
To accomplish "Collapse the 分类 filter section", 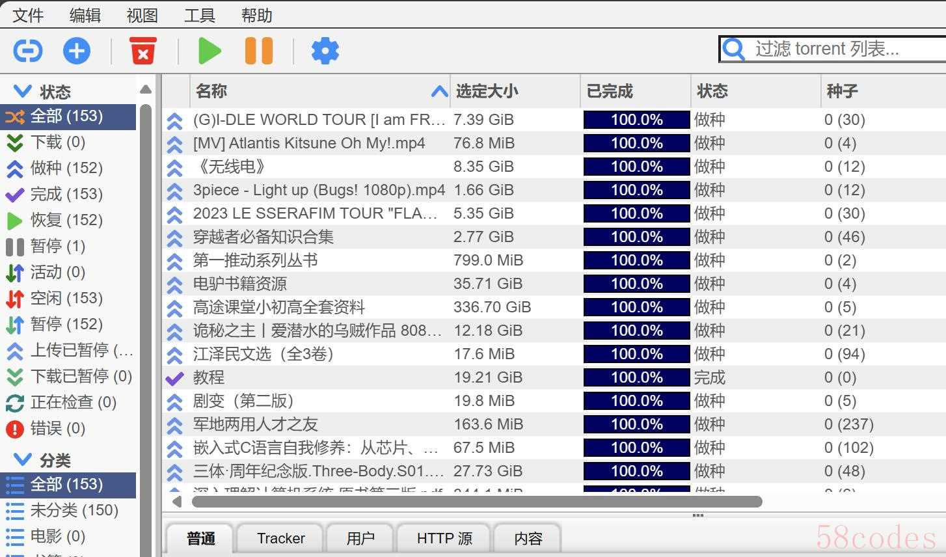I will tap(22, 459).
